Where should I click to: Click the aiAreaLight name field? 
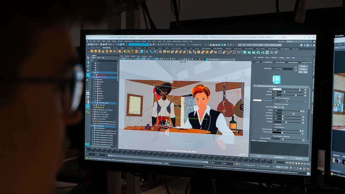(283, 69)
